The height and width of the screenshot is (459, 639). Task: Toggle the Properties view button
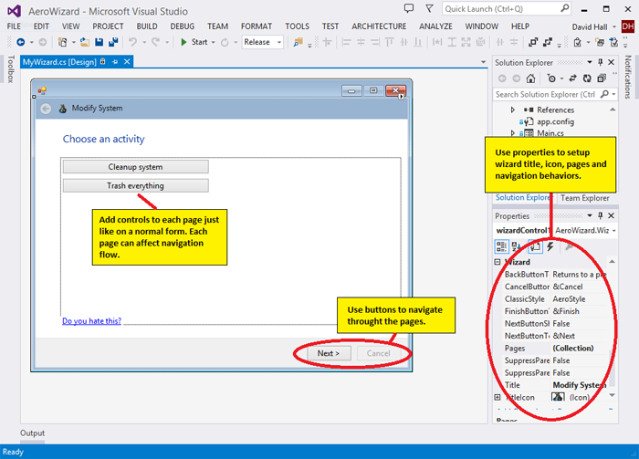(535, 246)
